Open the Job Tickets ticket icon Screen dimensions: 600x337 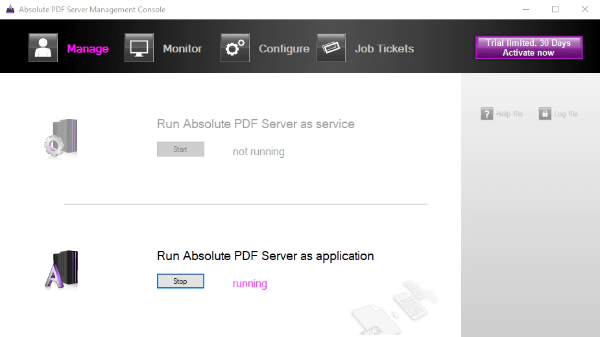[x=331, y=48]
